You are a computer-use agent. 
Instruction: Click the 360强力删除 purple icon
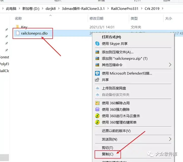tap(97, 109)
